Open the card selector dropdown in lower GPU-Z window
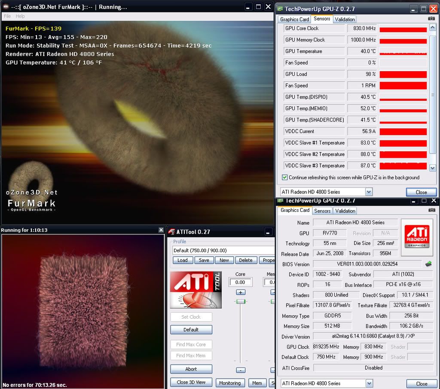The height and width of the screenshot is (389, 440). [369, 383]
